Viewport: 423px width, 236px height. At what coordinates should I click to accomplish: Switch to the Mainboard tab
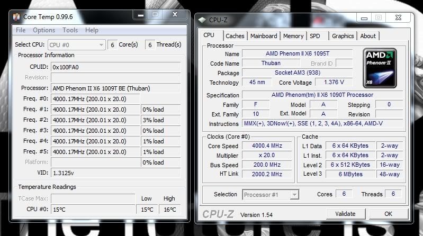tap(264, 36)
